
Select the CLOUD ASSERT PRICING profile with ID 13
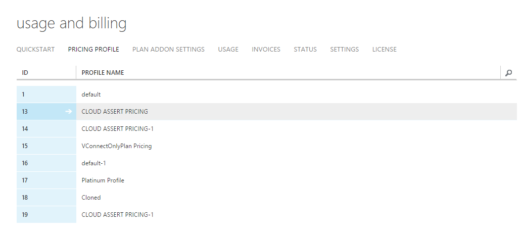267,112
